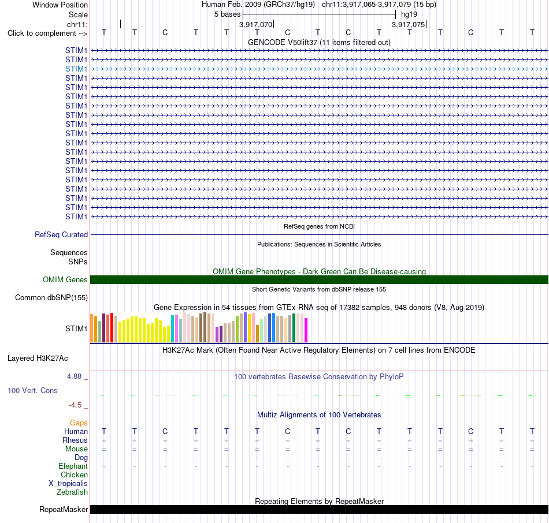Click the Window Position label
Viewport: 549px width, 523px height.
pyautogui.click(x=60, y=5)
